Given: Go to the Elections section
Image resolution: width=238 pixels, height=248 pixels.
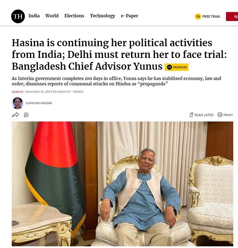Looking at the screenshot, I should click(74, 16).
